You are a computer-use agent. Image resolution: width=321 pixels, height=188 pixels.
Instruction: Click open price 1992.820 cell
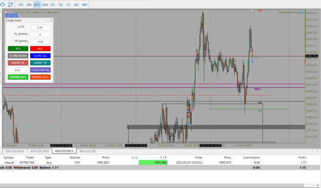pos(103,163)
